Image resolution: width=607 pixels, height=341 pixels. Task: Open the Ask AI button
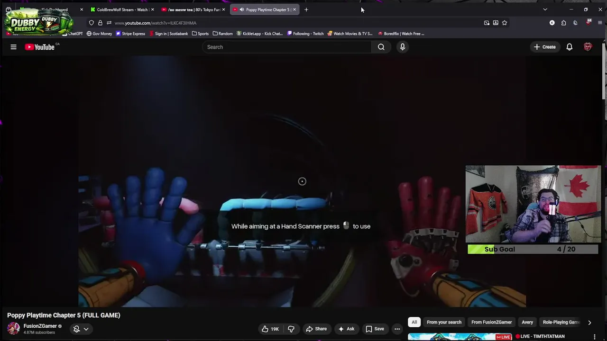coord(346,329)
